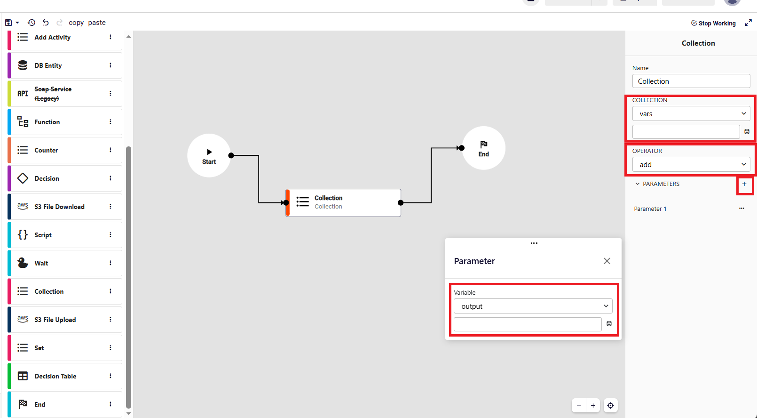Select Soap Service (Legacy) API icon
The image size is (757, 418).
click(x=23, y=94)
